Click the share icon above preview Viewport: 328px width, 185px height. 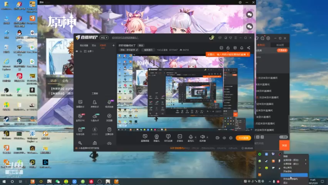click(248, 48)
